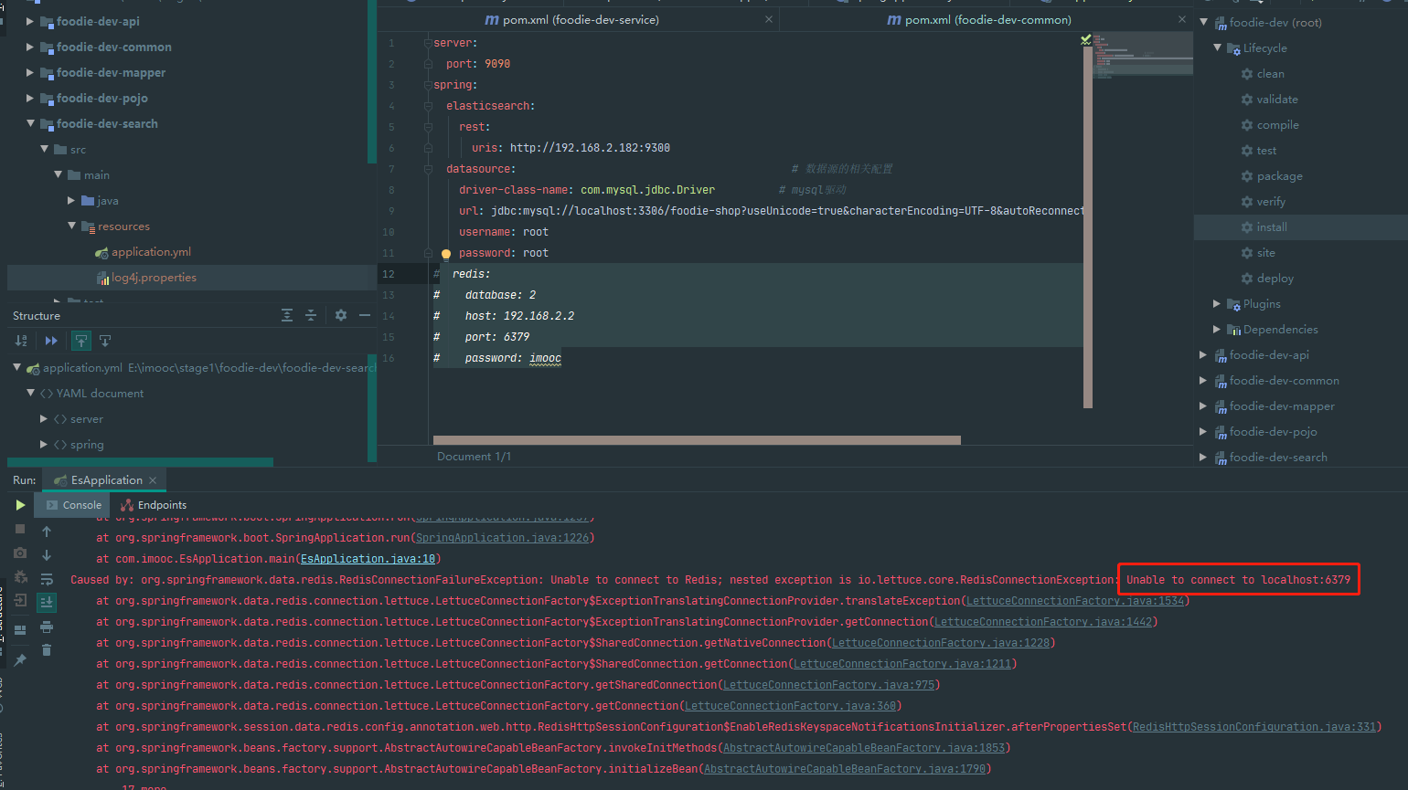Toggle the fold marker at spring line

click(x=427, y=85)
